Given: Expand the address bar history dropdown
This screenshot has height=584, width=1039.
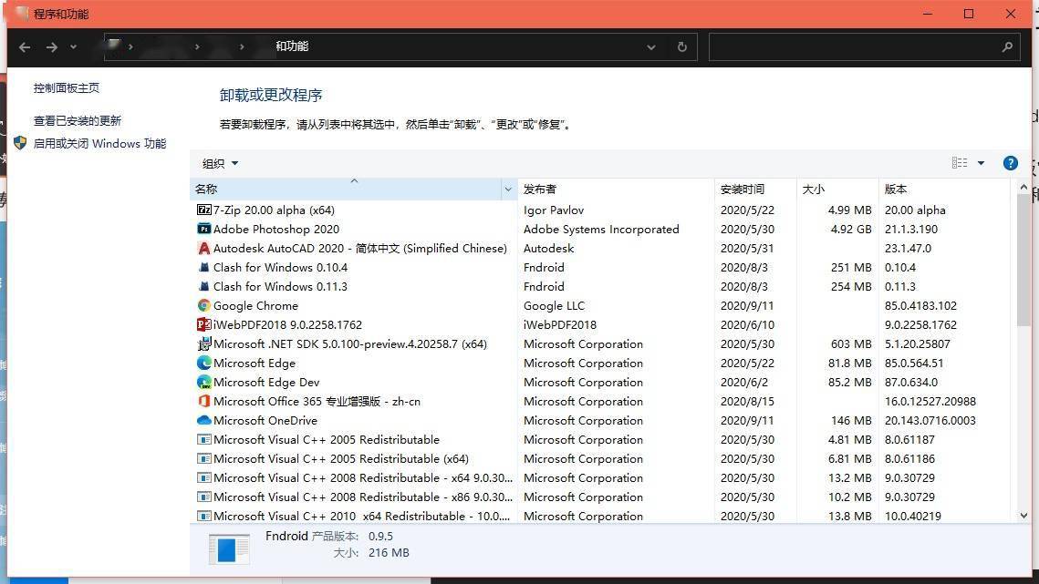Looking at the screenshot, I should click(650, 47).
